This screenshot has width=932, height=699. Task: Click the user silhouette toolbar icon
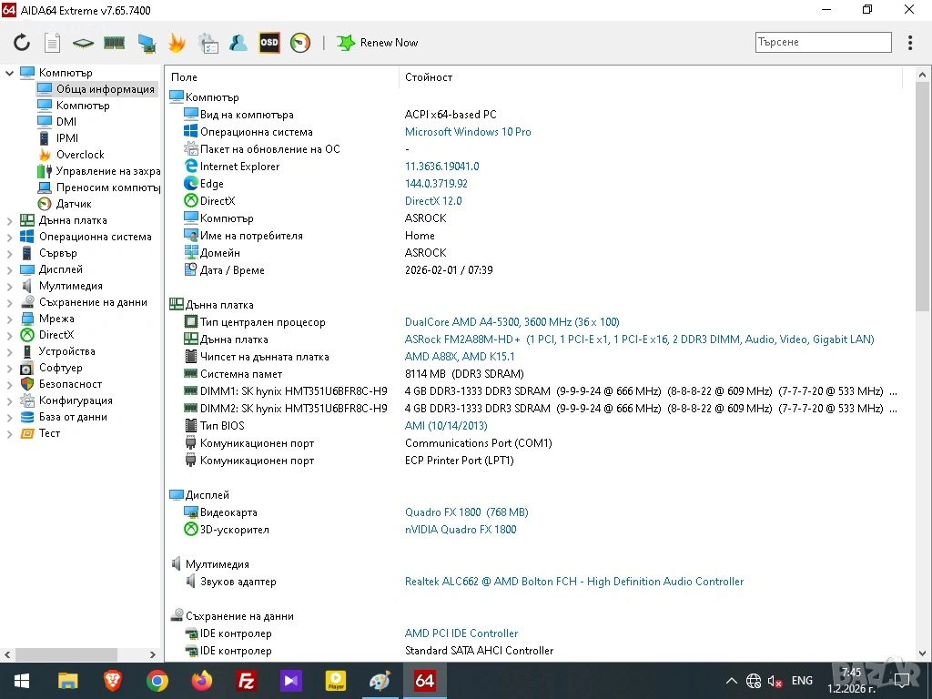238,43
